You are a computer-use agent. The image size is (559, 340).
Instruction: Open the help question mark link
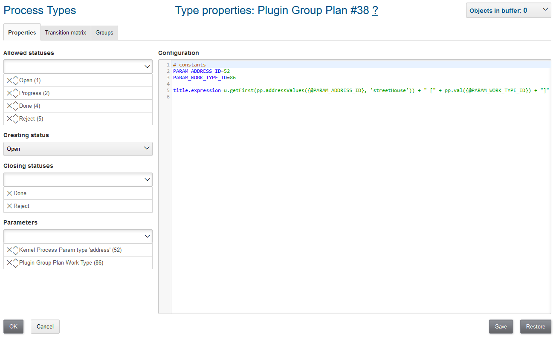coord(375,11)
